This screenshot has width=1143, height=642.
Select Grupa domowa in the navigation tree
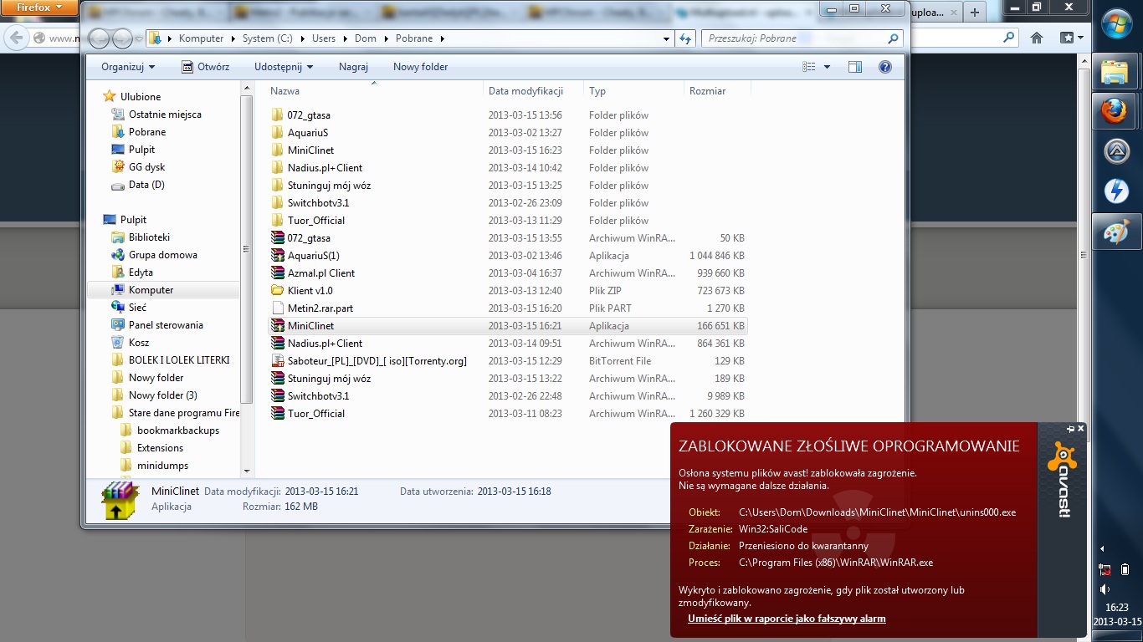[x=163, y=255]
